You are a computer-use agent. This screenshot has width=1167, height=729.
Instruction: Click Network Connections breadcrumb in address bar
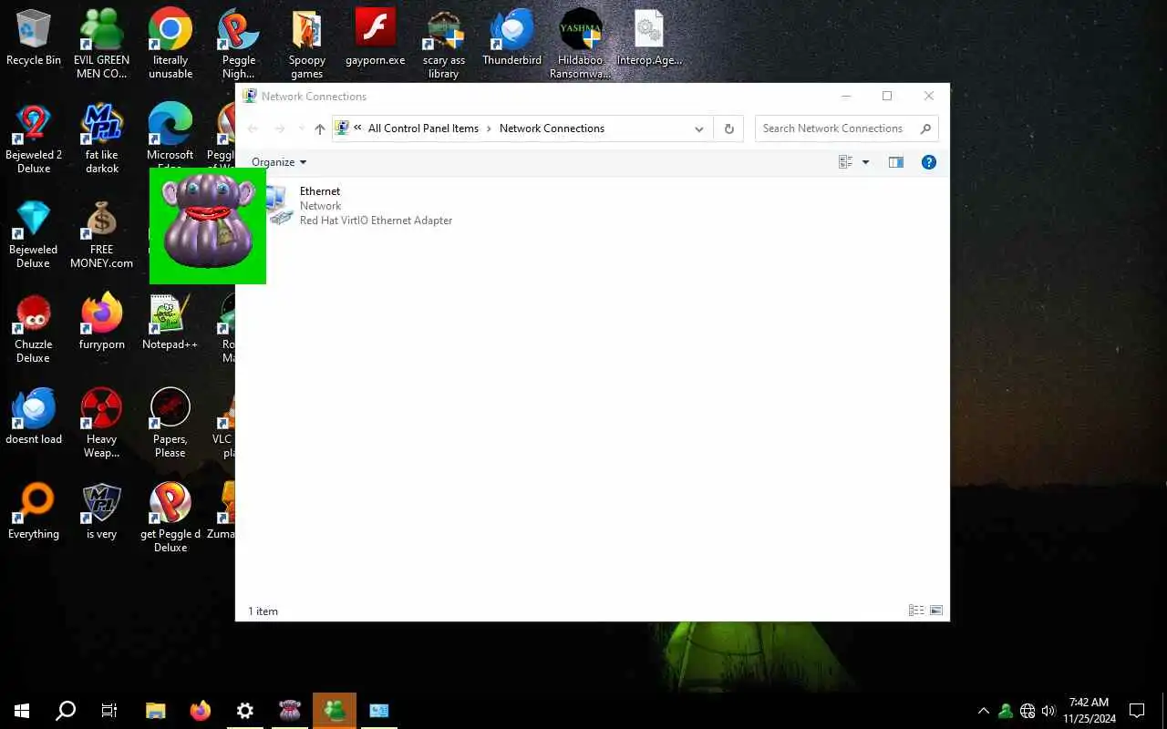[552, 128]
